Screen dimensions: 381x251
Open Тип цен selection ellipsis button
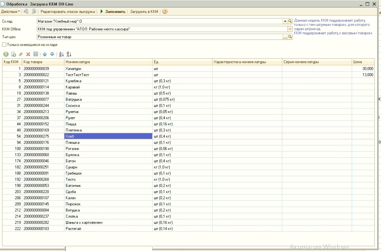[286, 37]
